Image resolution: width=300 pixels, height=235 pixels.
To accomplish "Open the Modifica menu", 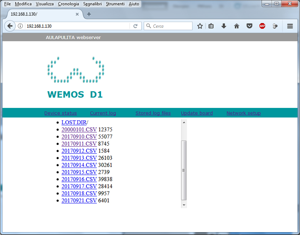I will tap(23, 4).
